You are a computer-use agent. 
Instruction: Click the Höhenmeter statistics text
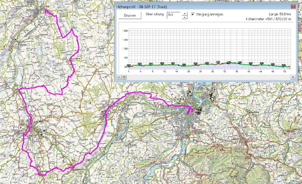pyautogui.click(x=269, y=19)
